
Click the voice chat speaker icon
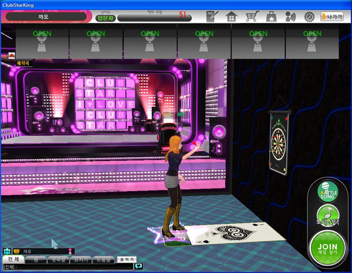290,16
